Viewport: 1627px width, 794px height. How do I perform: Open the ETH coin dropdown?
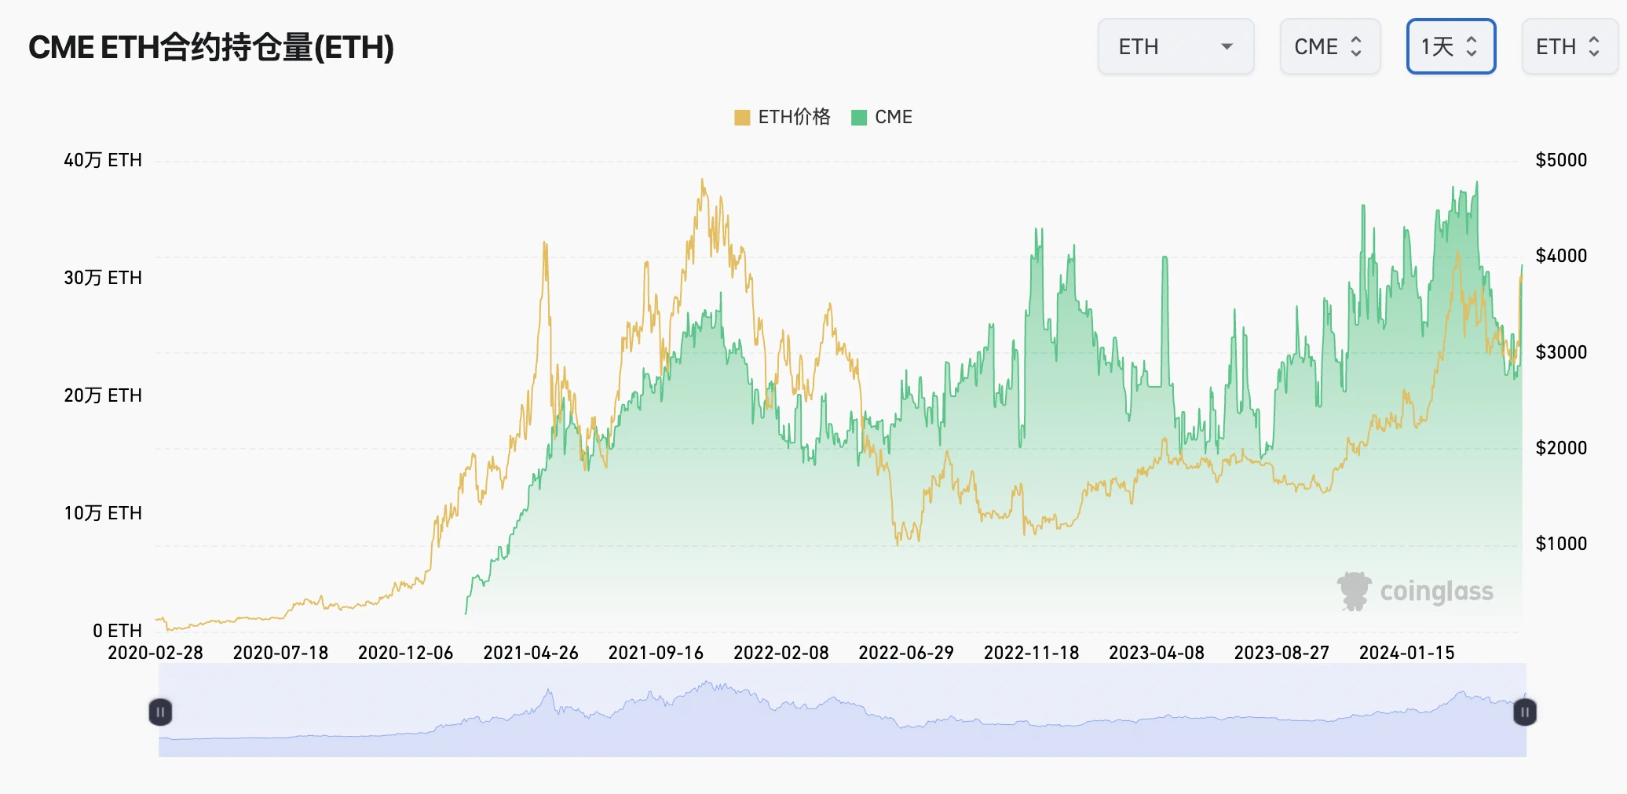(1175, 47)
